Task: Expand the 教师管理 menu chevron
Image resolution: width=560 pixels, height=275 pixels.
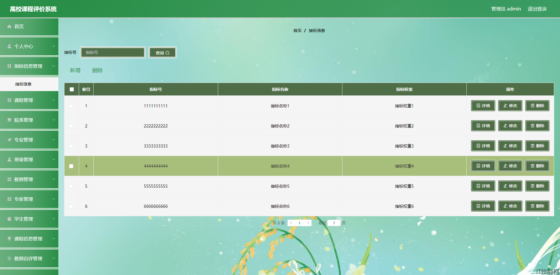Action: pos(54,179)
